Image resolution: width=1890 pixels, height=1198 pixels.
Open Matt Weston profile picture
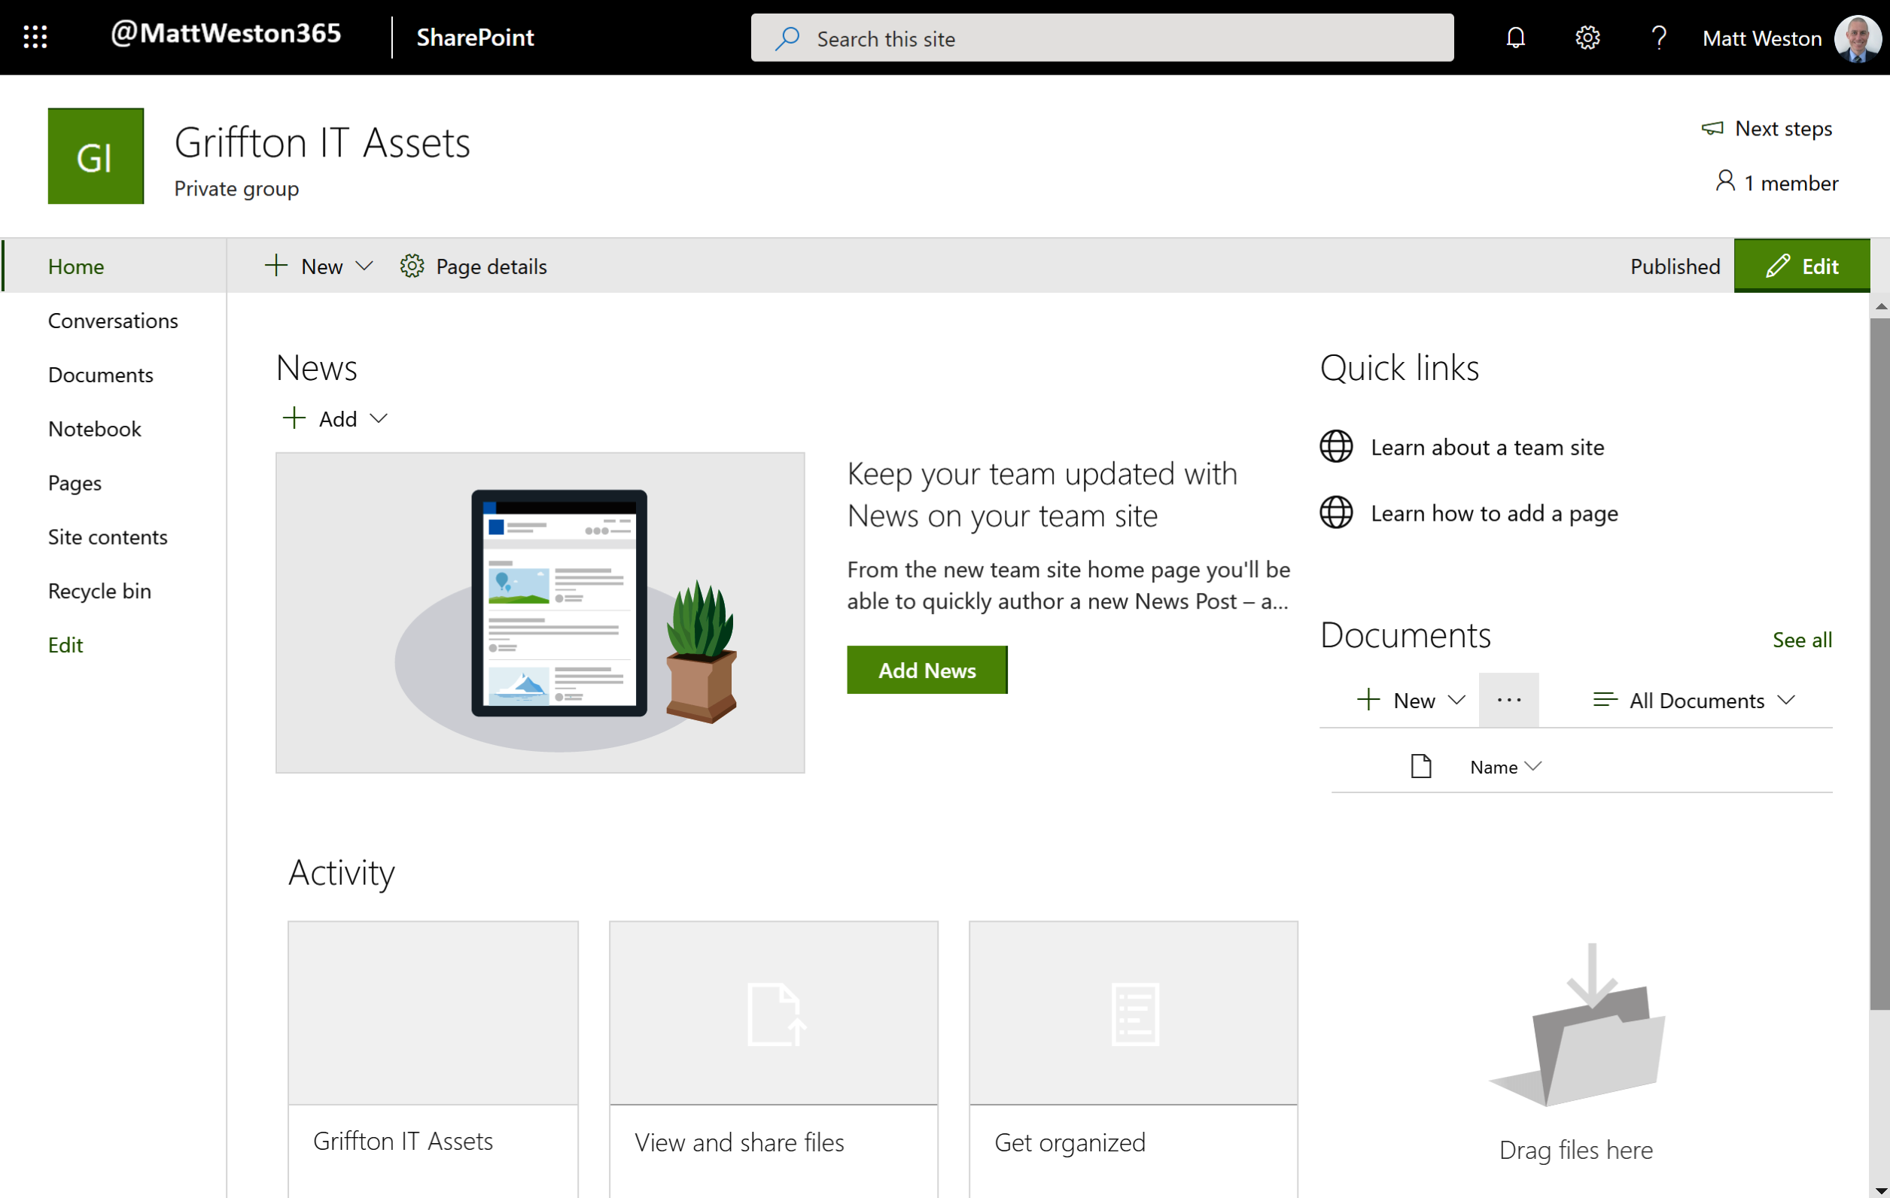click(x=1857, y=38)
